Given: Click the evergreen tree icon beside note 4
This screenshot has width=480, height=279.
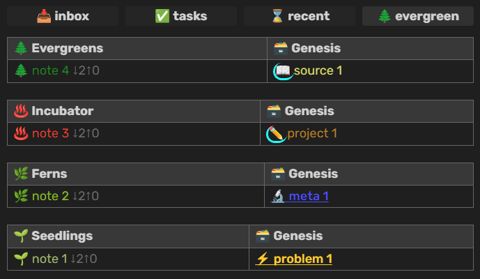Looking at the screenshot, I should [x=21, y=70].
